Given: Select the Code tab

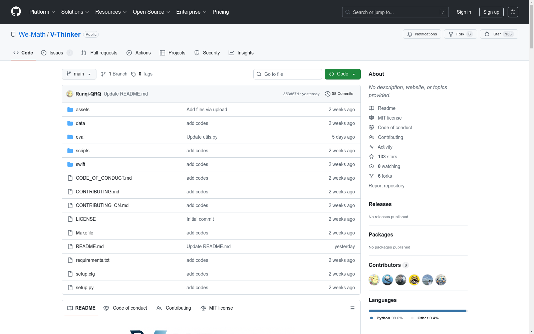Looking at the screenshot, I should tap(23, 53).
